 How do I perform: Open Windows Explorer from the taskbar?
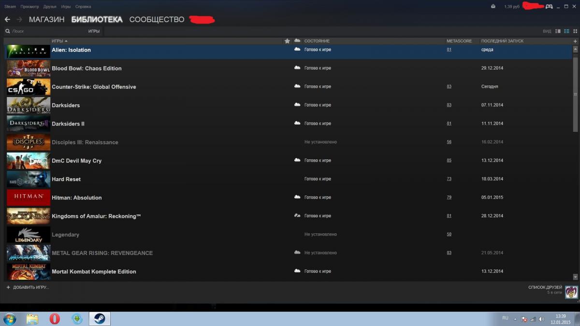click(32, 319)
